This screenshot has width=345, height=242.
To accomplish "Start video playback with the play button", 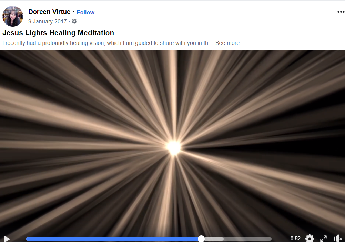I will click(x=7, y=239).
